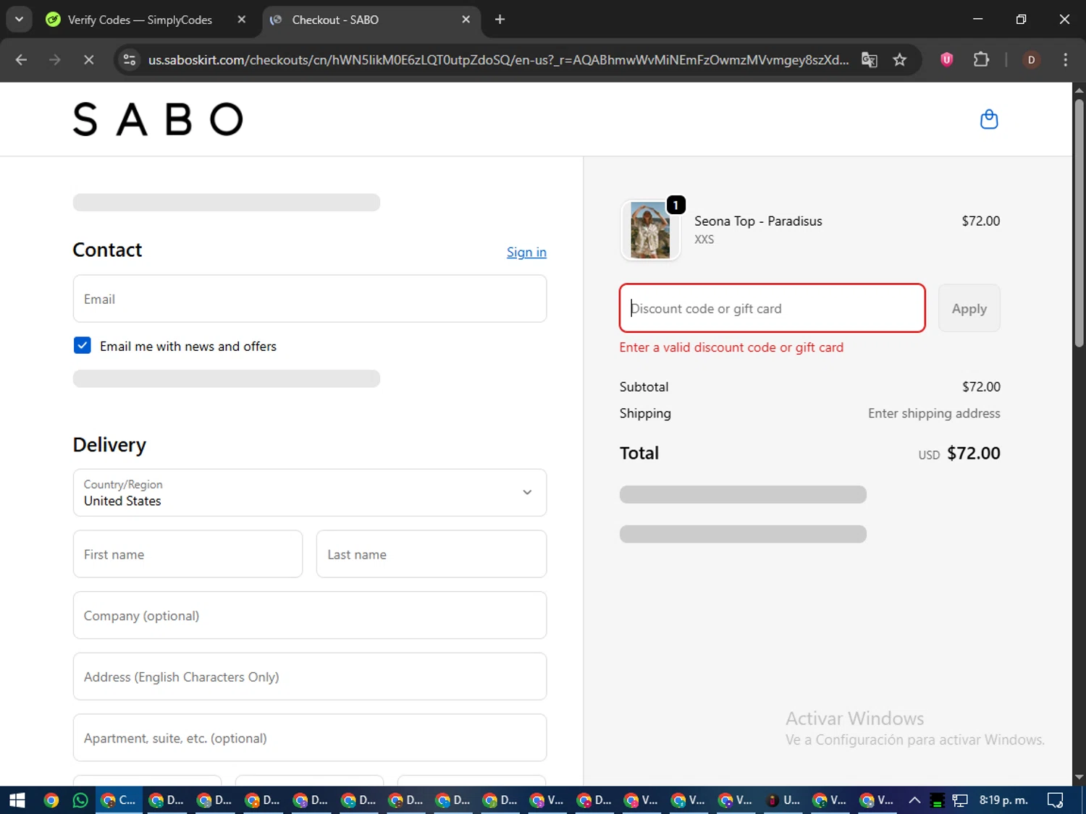Select the Checkout - SABO tab
Screen dimensions: 1086x814
[369, 20]
